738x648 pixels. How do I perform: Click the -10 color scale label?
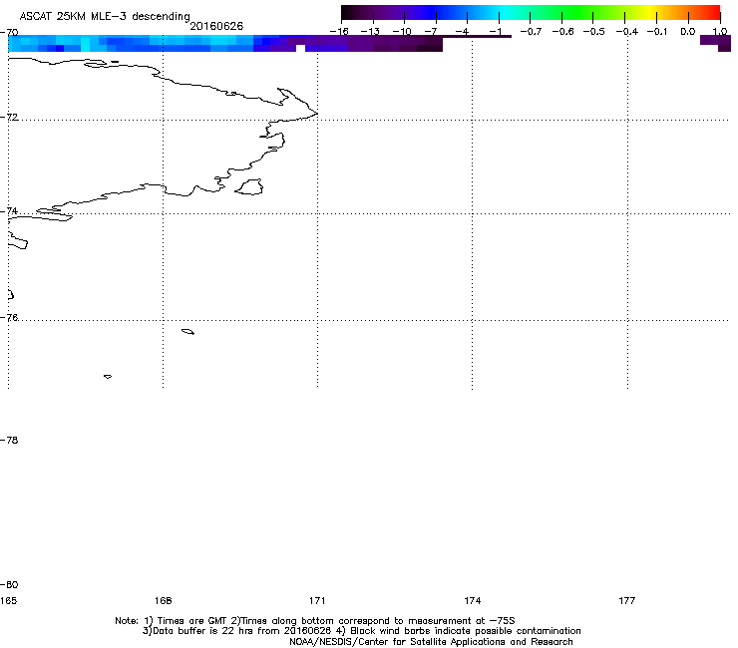[402, 32]
